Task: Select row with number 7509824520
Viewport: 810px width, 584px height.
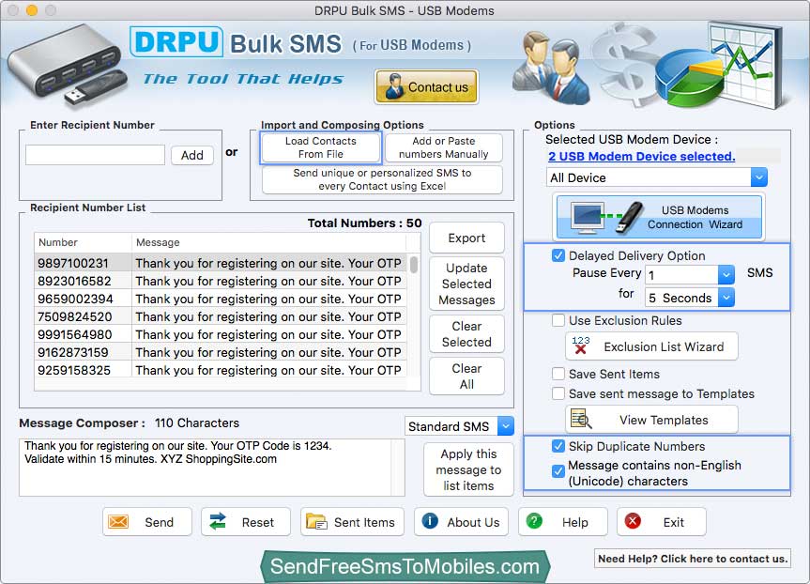Action: 221,316
